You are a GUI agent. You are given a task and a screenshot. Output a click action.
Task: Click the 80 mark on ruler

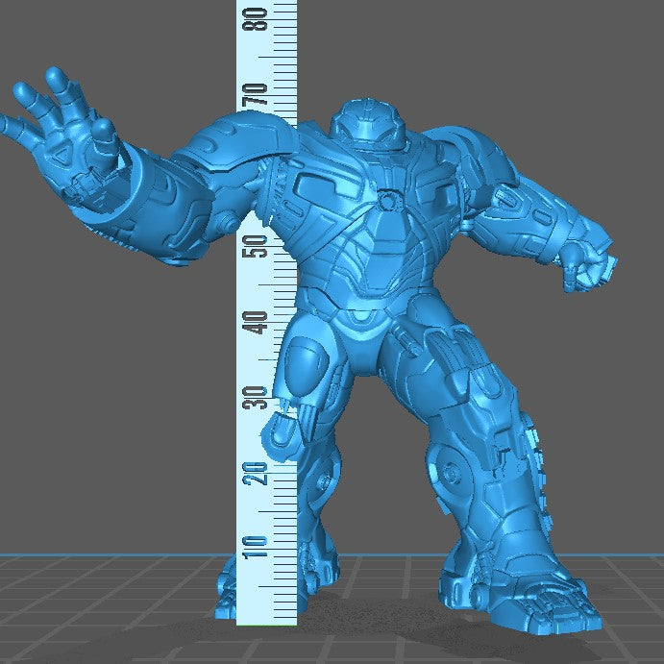256,19
